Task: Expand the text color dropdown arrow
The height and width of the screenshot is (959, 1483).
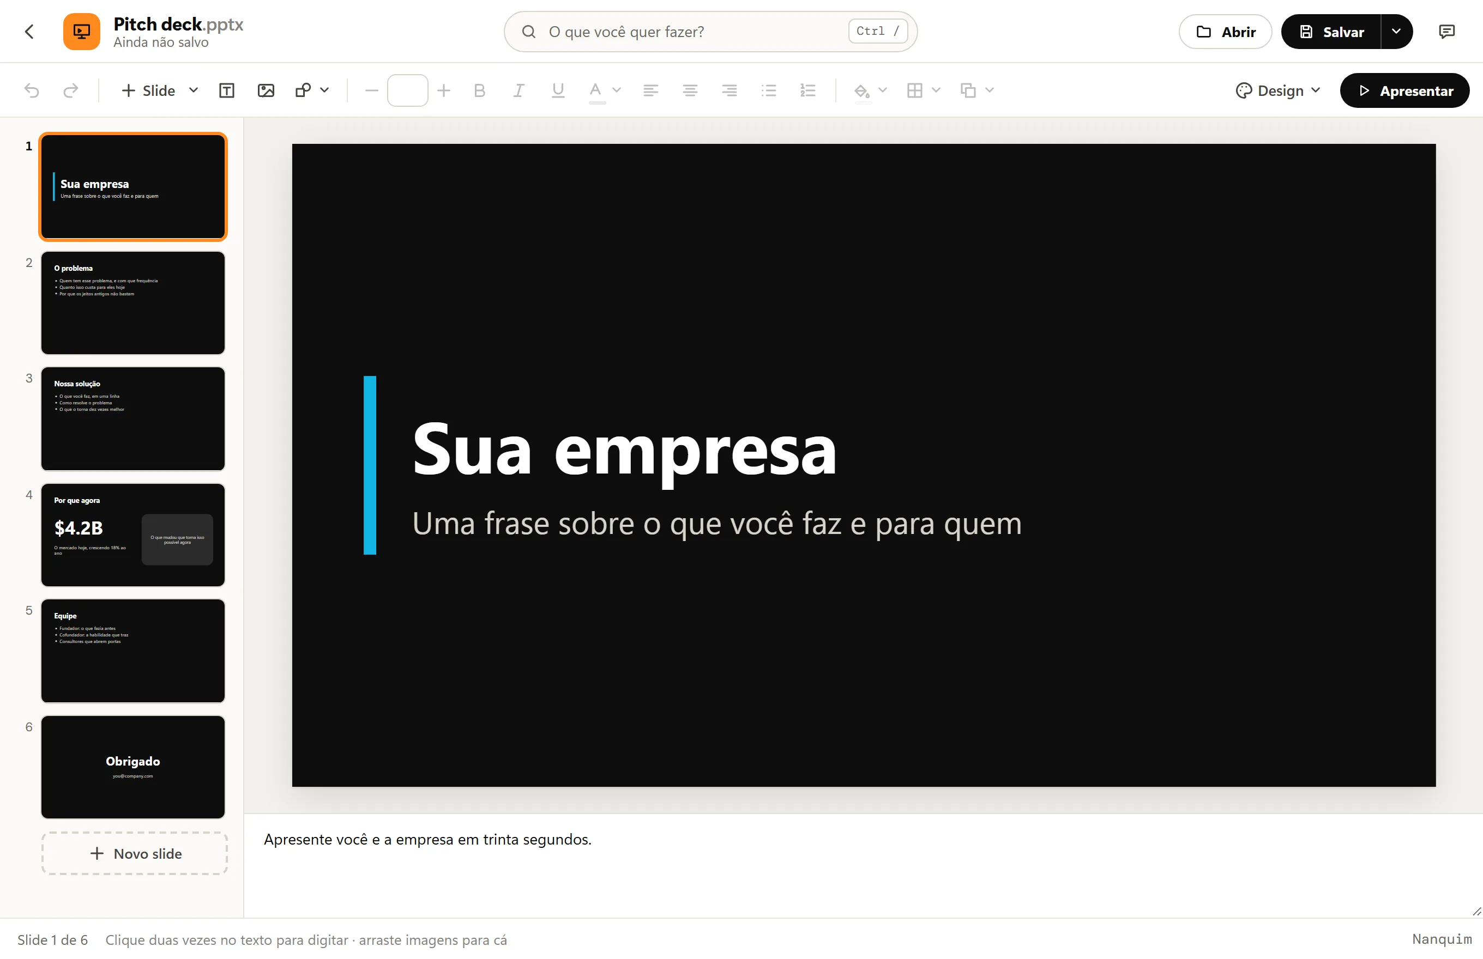Action: [x=617, y=90]
